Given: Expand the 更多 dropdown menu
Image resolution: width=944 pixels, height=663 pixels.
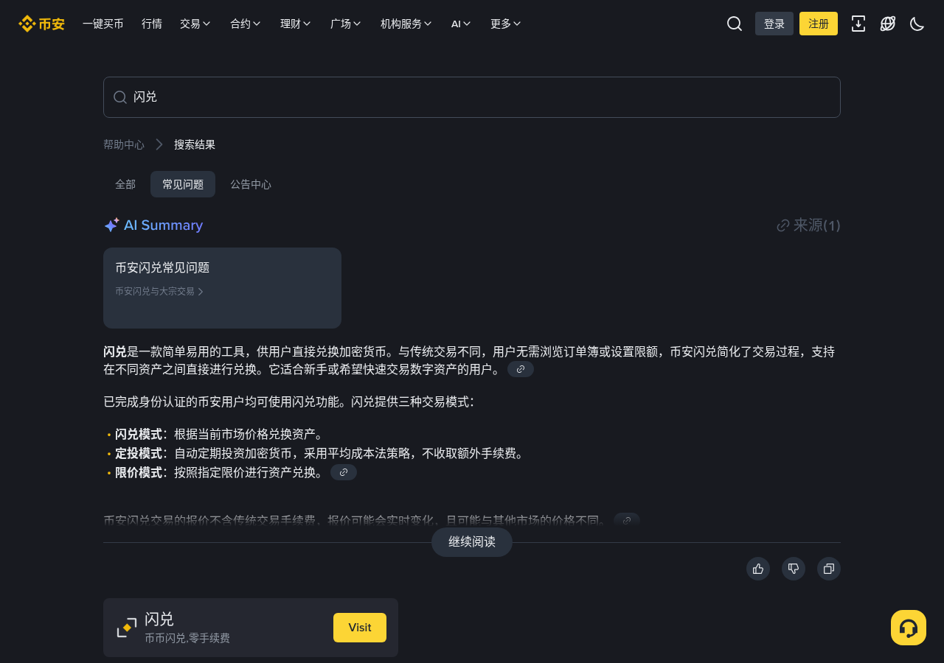Looking at the screenshot, I should 506,24.
